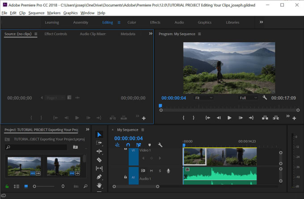Open the Markers menu
Screen dimensions: 304x199
point(54,13)
